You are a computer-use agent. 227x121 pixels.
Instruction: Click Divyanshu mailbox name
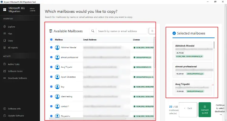click(x=65, y=116)
